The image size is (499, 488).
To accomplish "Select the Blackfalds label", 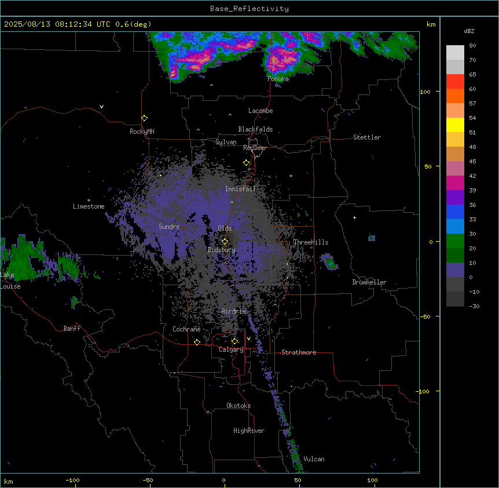I will coord(255,129).
